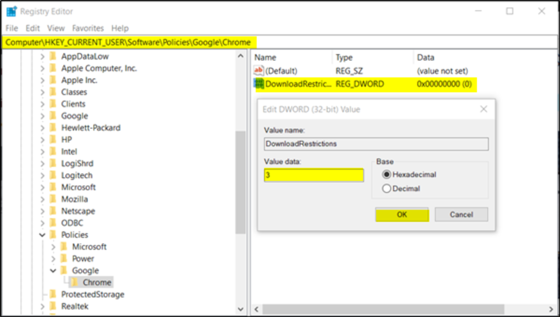Click the values pane horizontal scrollbar thumb
This screenshot has width=560, height=317.
coord(383,309)
